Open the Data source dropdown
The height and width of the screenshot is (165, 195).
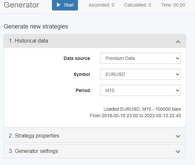[x=140, y=58]
